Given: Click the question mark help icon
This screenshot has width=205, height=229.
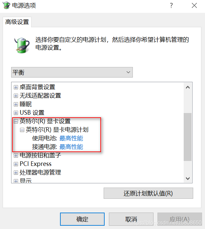Looking at the screenshot, I should click(171, 6).
